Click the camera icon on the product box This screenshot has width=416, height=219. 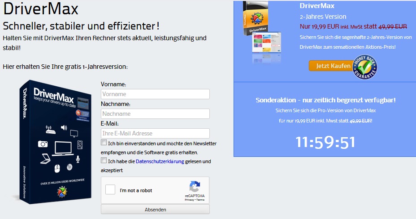point(43,143)
